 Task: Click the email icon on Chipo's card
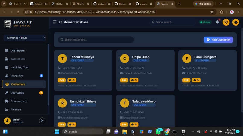[121, 73]
